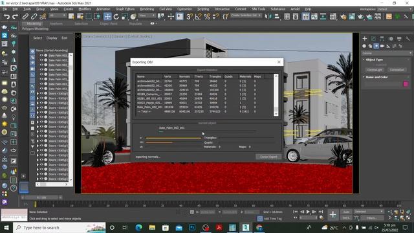Click the Export Statistics scrollbar down arrow
This screenshot has height=233, width=414.
pos(276,114)
